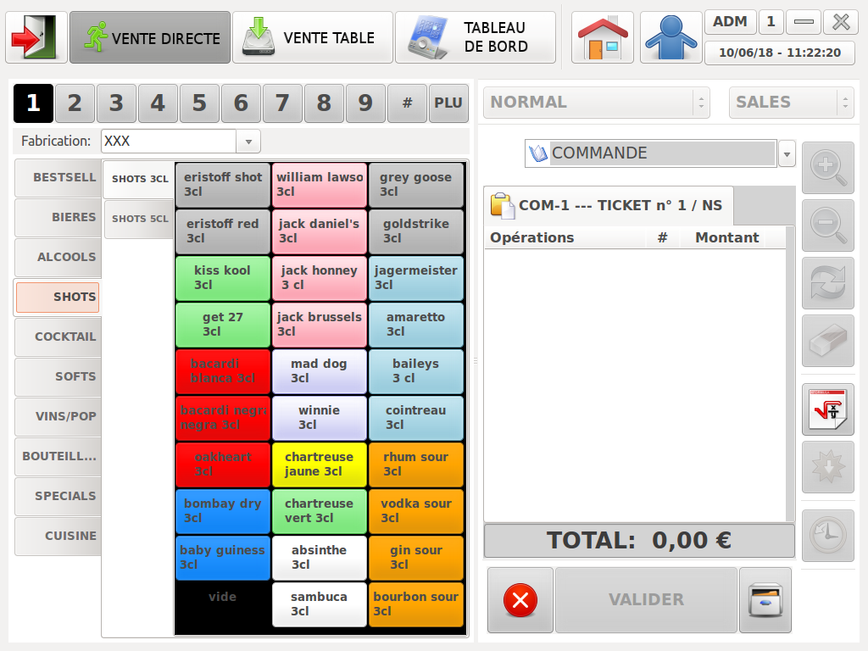Open the Cuisine category
Viewport: 868px width, 651px height.
click(58, 536)
